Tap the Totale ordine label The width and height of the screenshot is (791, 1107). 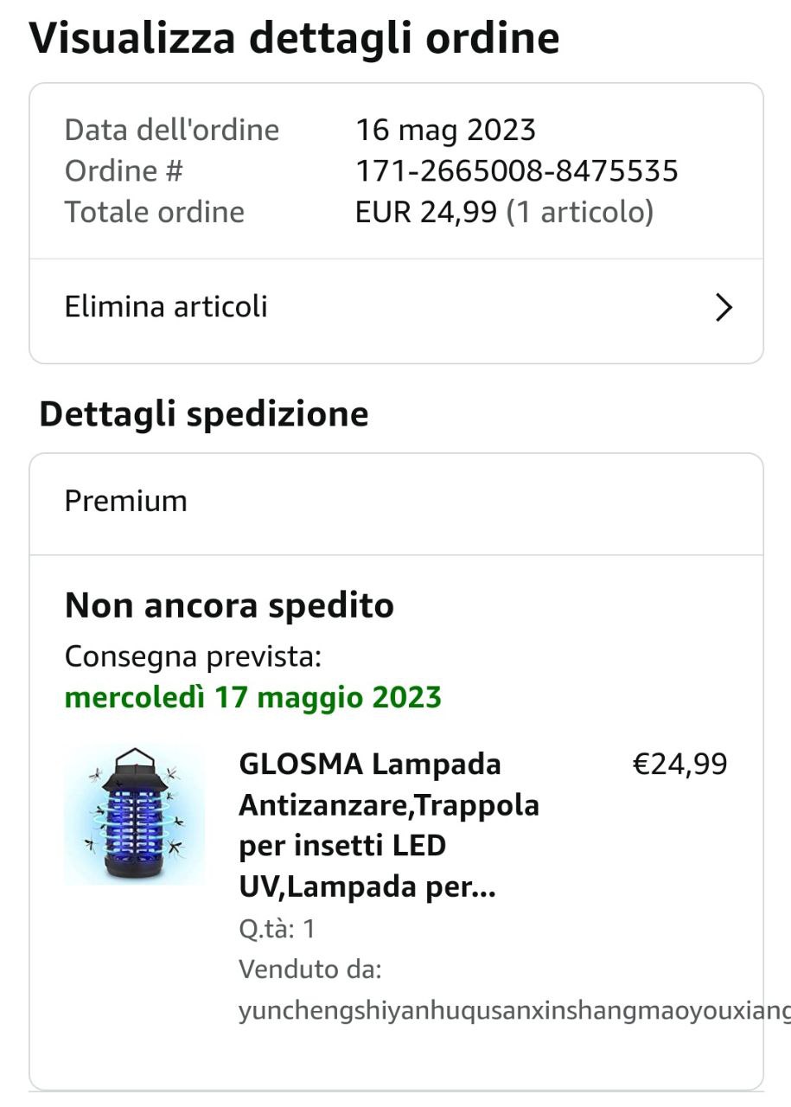tap(155, 212)
